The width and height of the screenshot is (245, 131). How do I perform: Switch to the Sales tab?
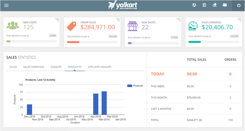(13, 67)
